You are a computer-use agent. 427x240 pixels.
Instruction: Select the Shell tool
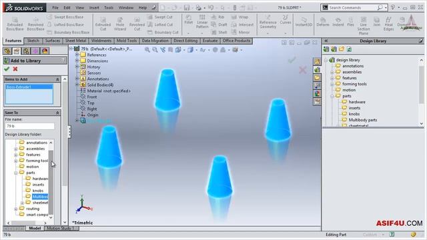219,32
